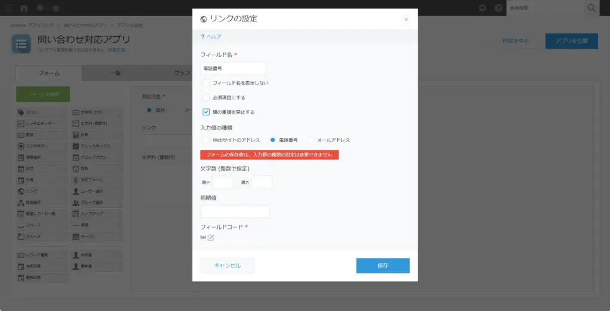This screenshot has width=610, height=311.
Task: Open the ヘルプ link in the dialog
Action: point(211,36)
